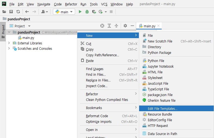This screenshot has width=214, height=138.
Task: Expand the External Libraries node
Action: (9, 43)
